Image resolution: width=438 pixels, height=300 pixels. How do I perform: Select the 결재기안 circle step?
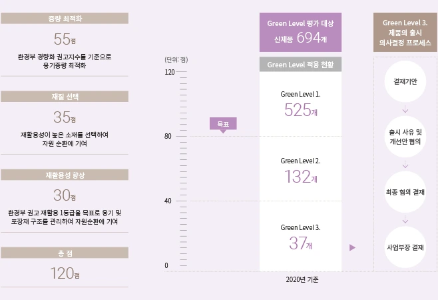click(405, 81)
